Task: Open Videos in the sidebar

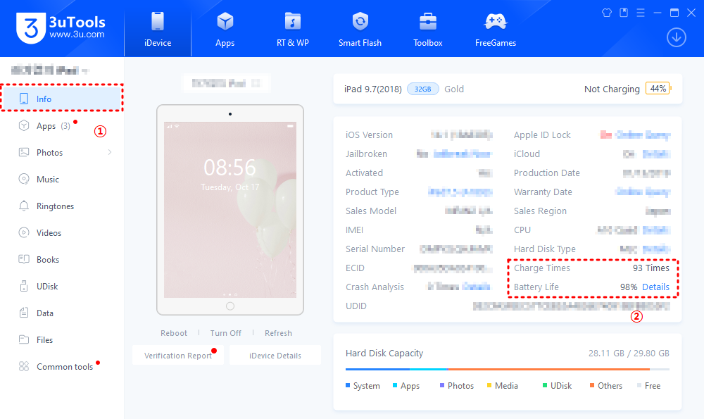Action: tap(62, 232)
